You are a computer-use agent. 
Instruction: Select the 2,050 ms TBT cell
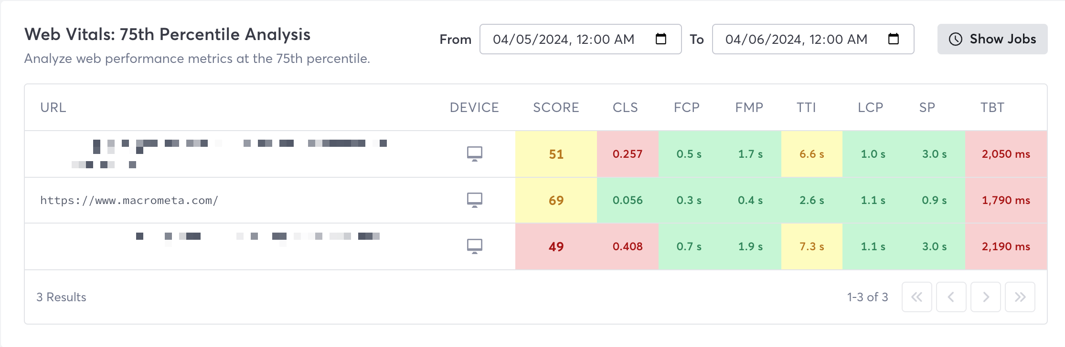coord(1005,153)
